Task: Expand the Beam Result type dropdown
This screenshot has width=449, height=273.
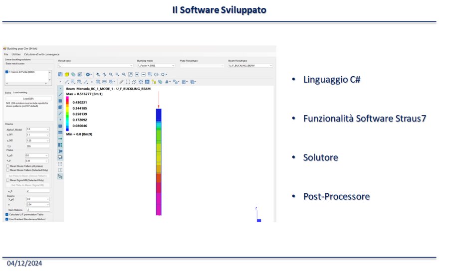Action: [x=250, y=65]
